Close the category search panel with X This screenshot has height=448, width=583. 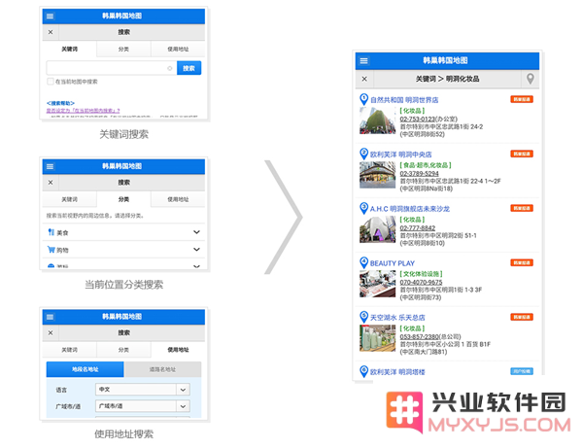(x=51, y=183)
